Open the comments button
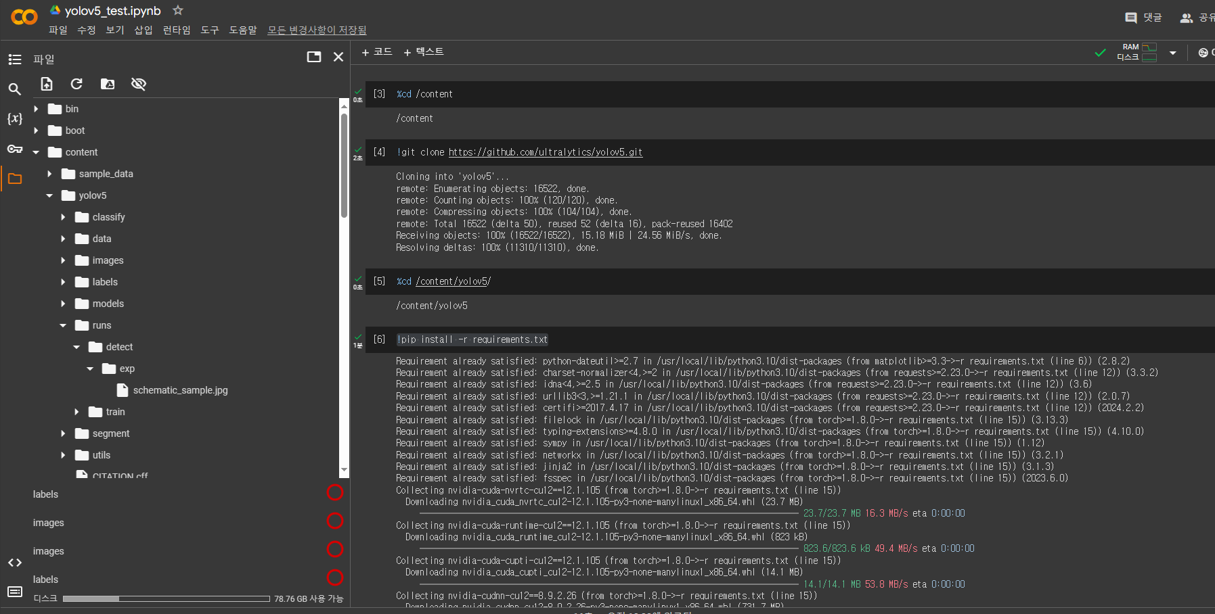 pyautogui.click(x=1143, y=18)
